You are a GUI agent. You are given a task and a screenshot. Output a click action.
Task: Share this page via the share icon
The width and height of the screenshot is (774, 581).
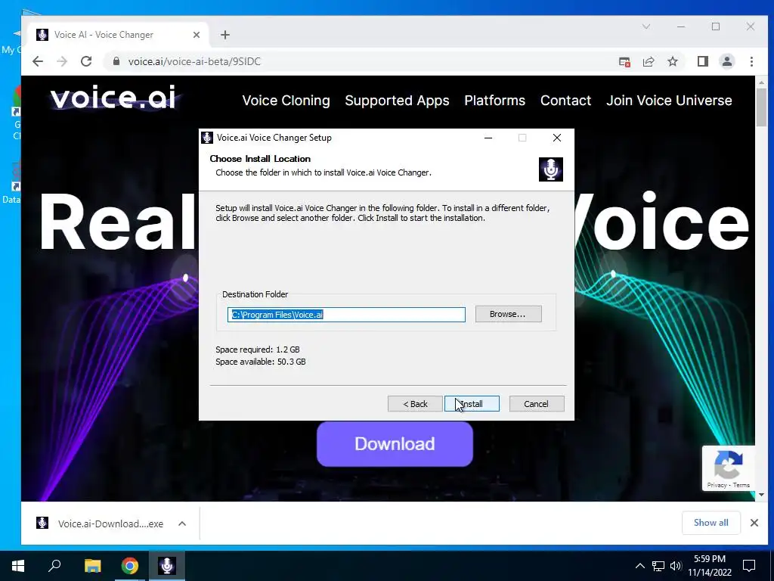649,62
